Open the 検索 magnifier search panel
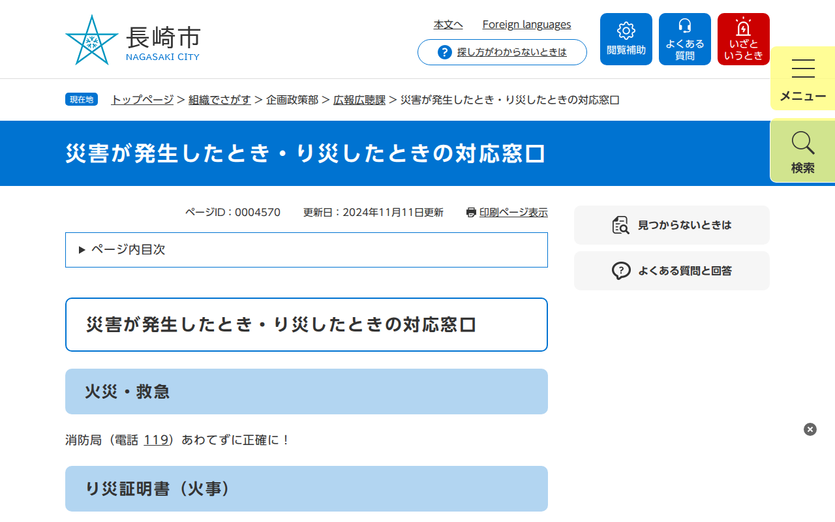Screen dimensions: 835x522 tap(803, 151)
